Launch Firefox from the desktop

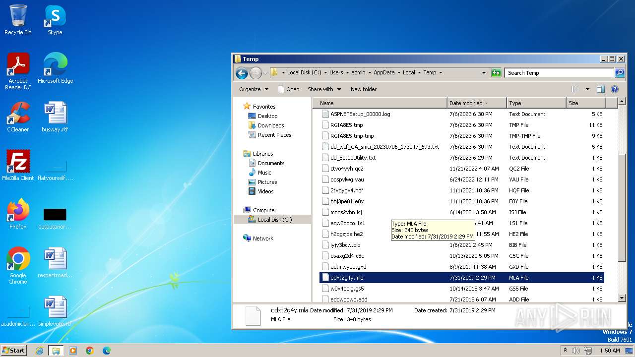[x=18, y=214]
